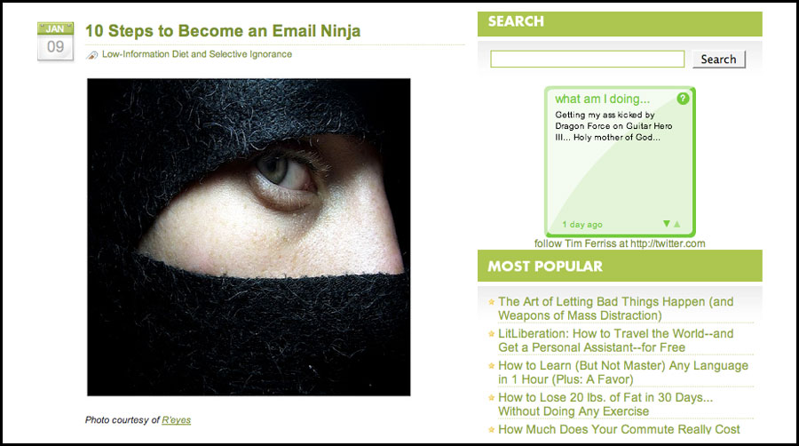
Task: Click the Search button
Action: (718, 60)
